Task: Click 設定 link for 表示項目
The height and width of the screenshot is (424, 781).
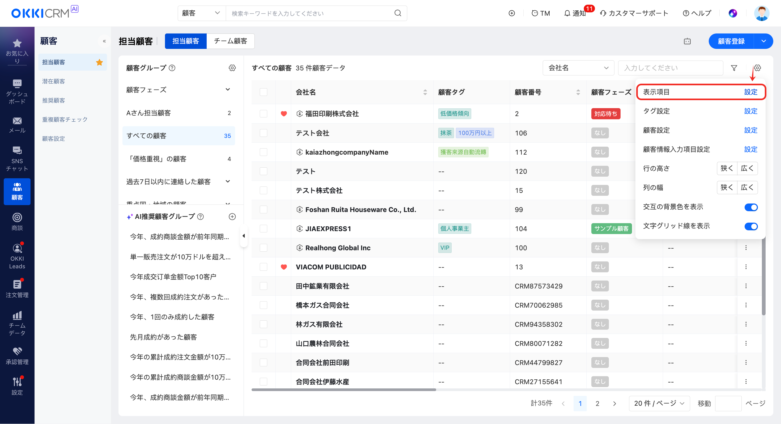Action: [750, 92]
